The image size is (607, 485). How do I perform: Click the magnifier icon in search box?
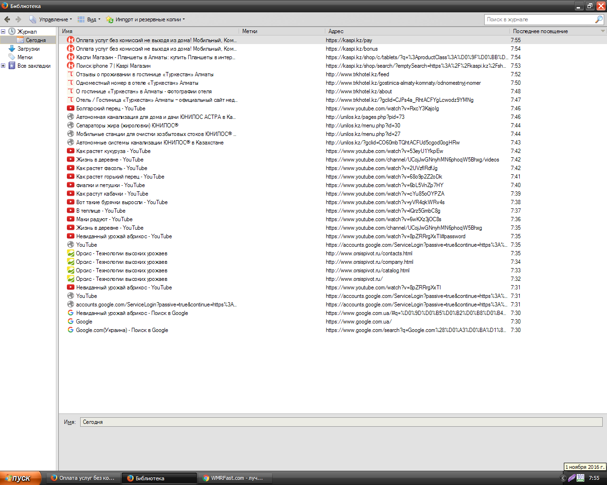point(599,19)
